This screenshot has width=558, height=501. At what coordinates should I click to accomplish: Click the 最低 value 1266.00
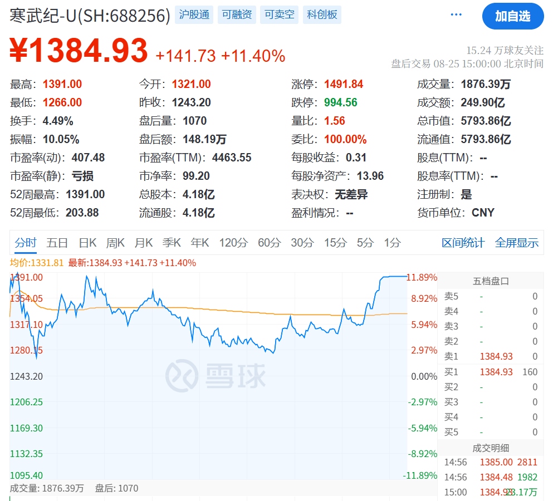[62, 102]
